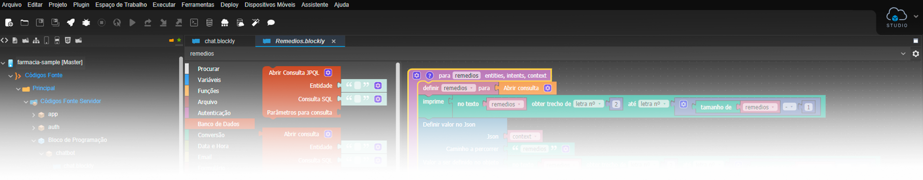Switch to the chat.blockly tab
Screen dimensions: 923x180
pyautogui.click(x=219, y=41)
